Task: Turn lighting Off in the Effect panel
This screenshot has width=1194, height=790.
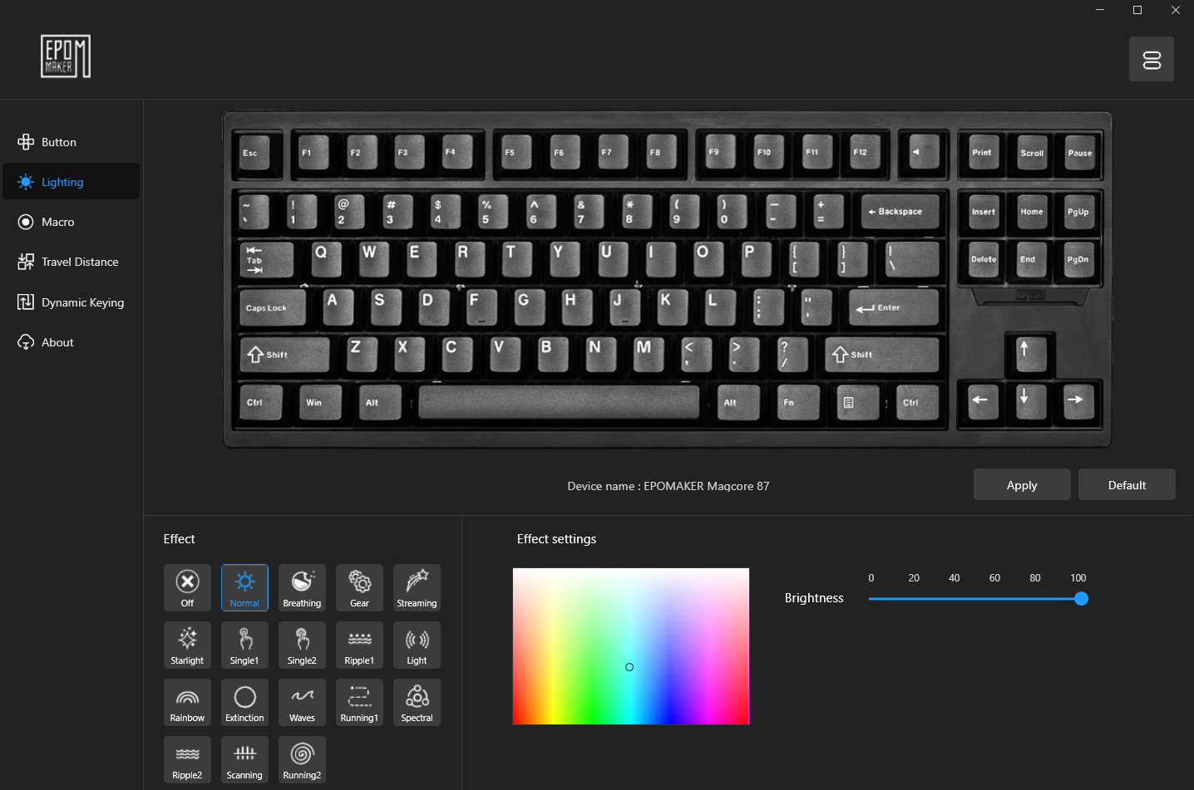Action: [x=187, y=587]
